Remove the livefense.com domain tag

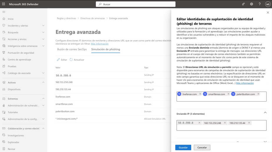200,94
